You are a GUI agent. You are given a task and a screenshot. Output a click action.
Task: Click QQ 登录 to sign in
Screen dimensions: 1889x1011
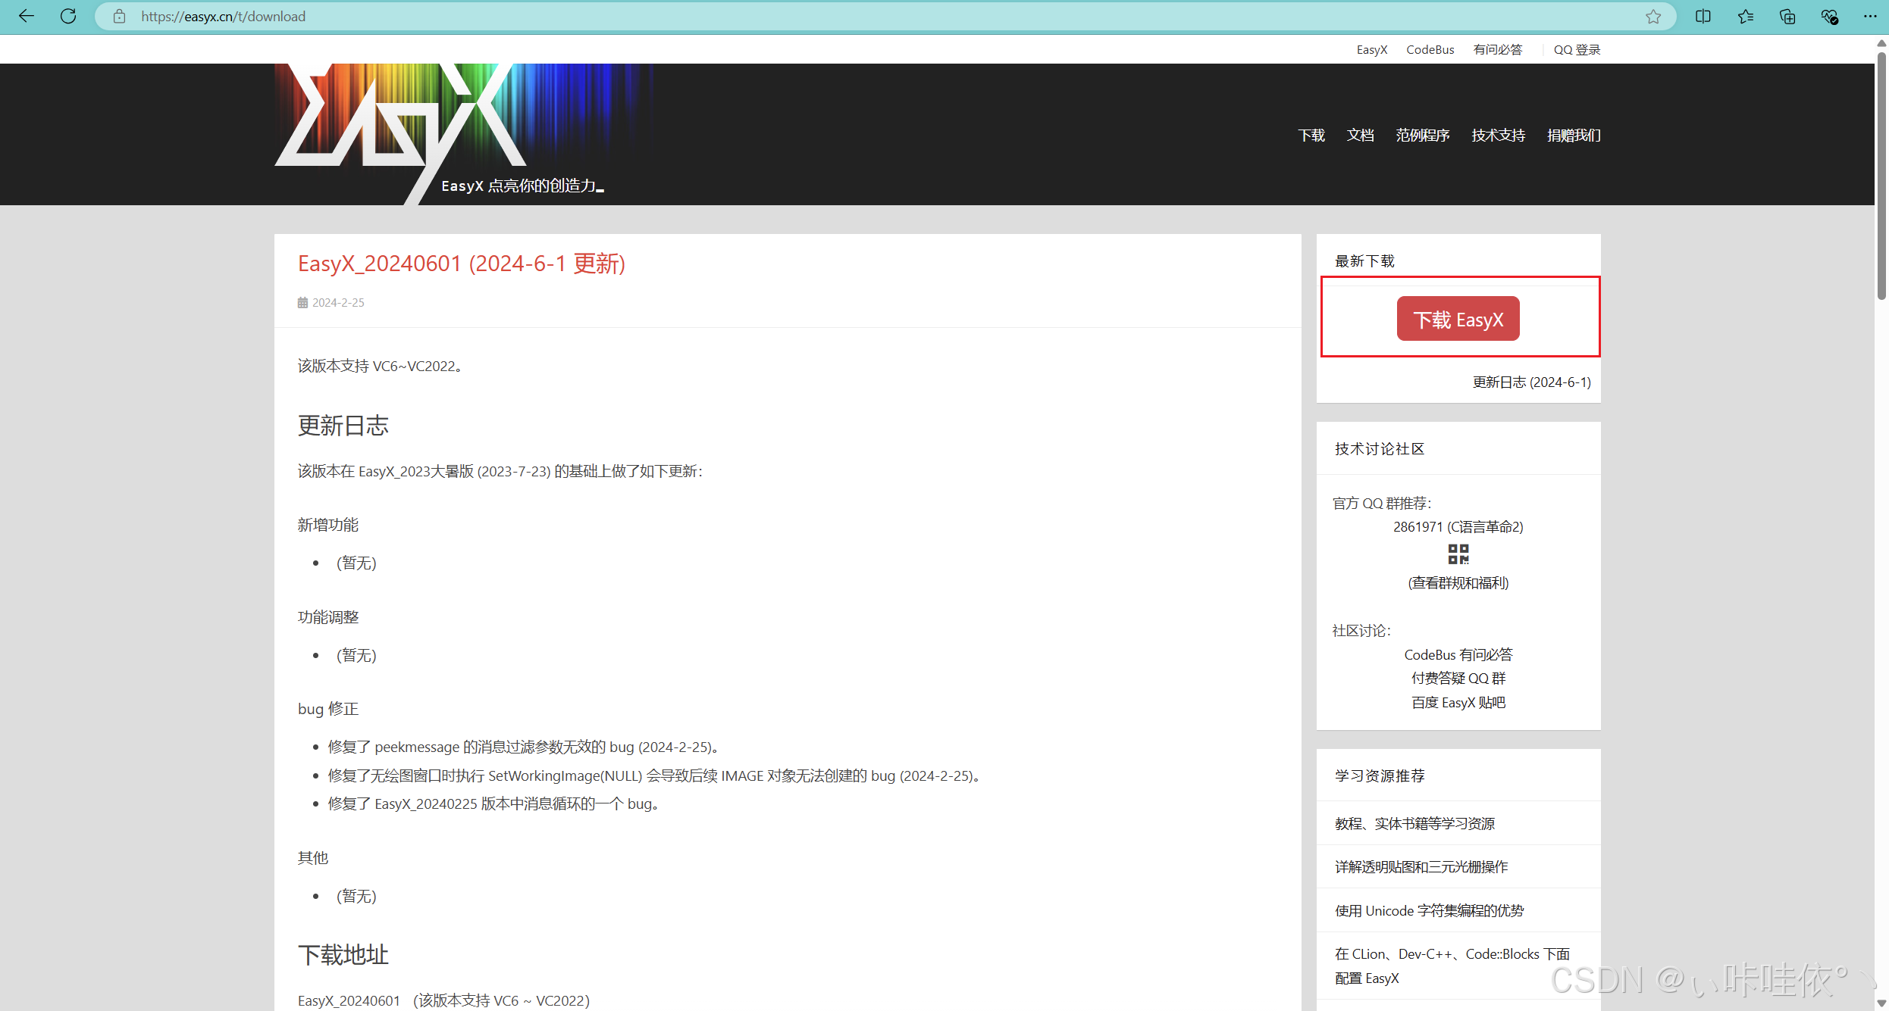(1577, 49)
